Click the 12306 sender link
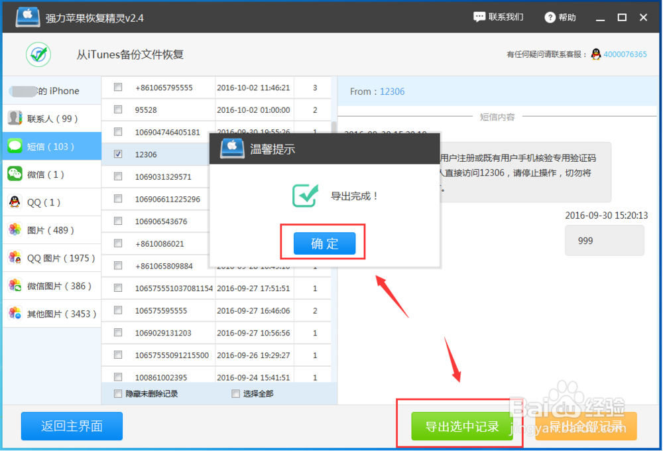This screenshot has height=451, width=663. coord(392,92)
